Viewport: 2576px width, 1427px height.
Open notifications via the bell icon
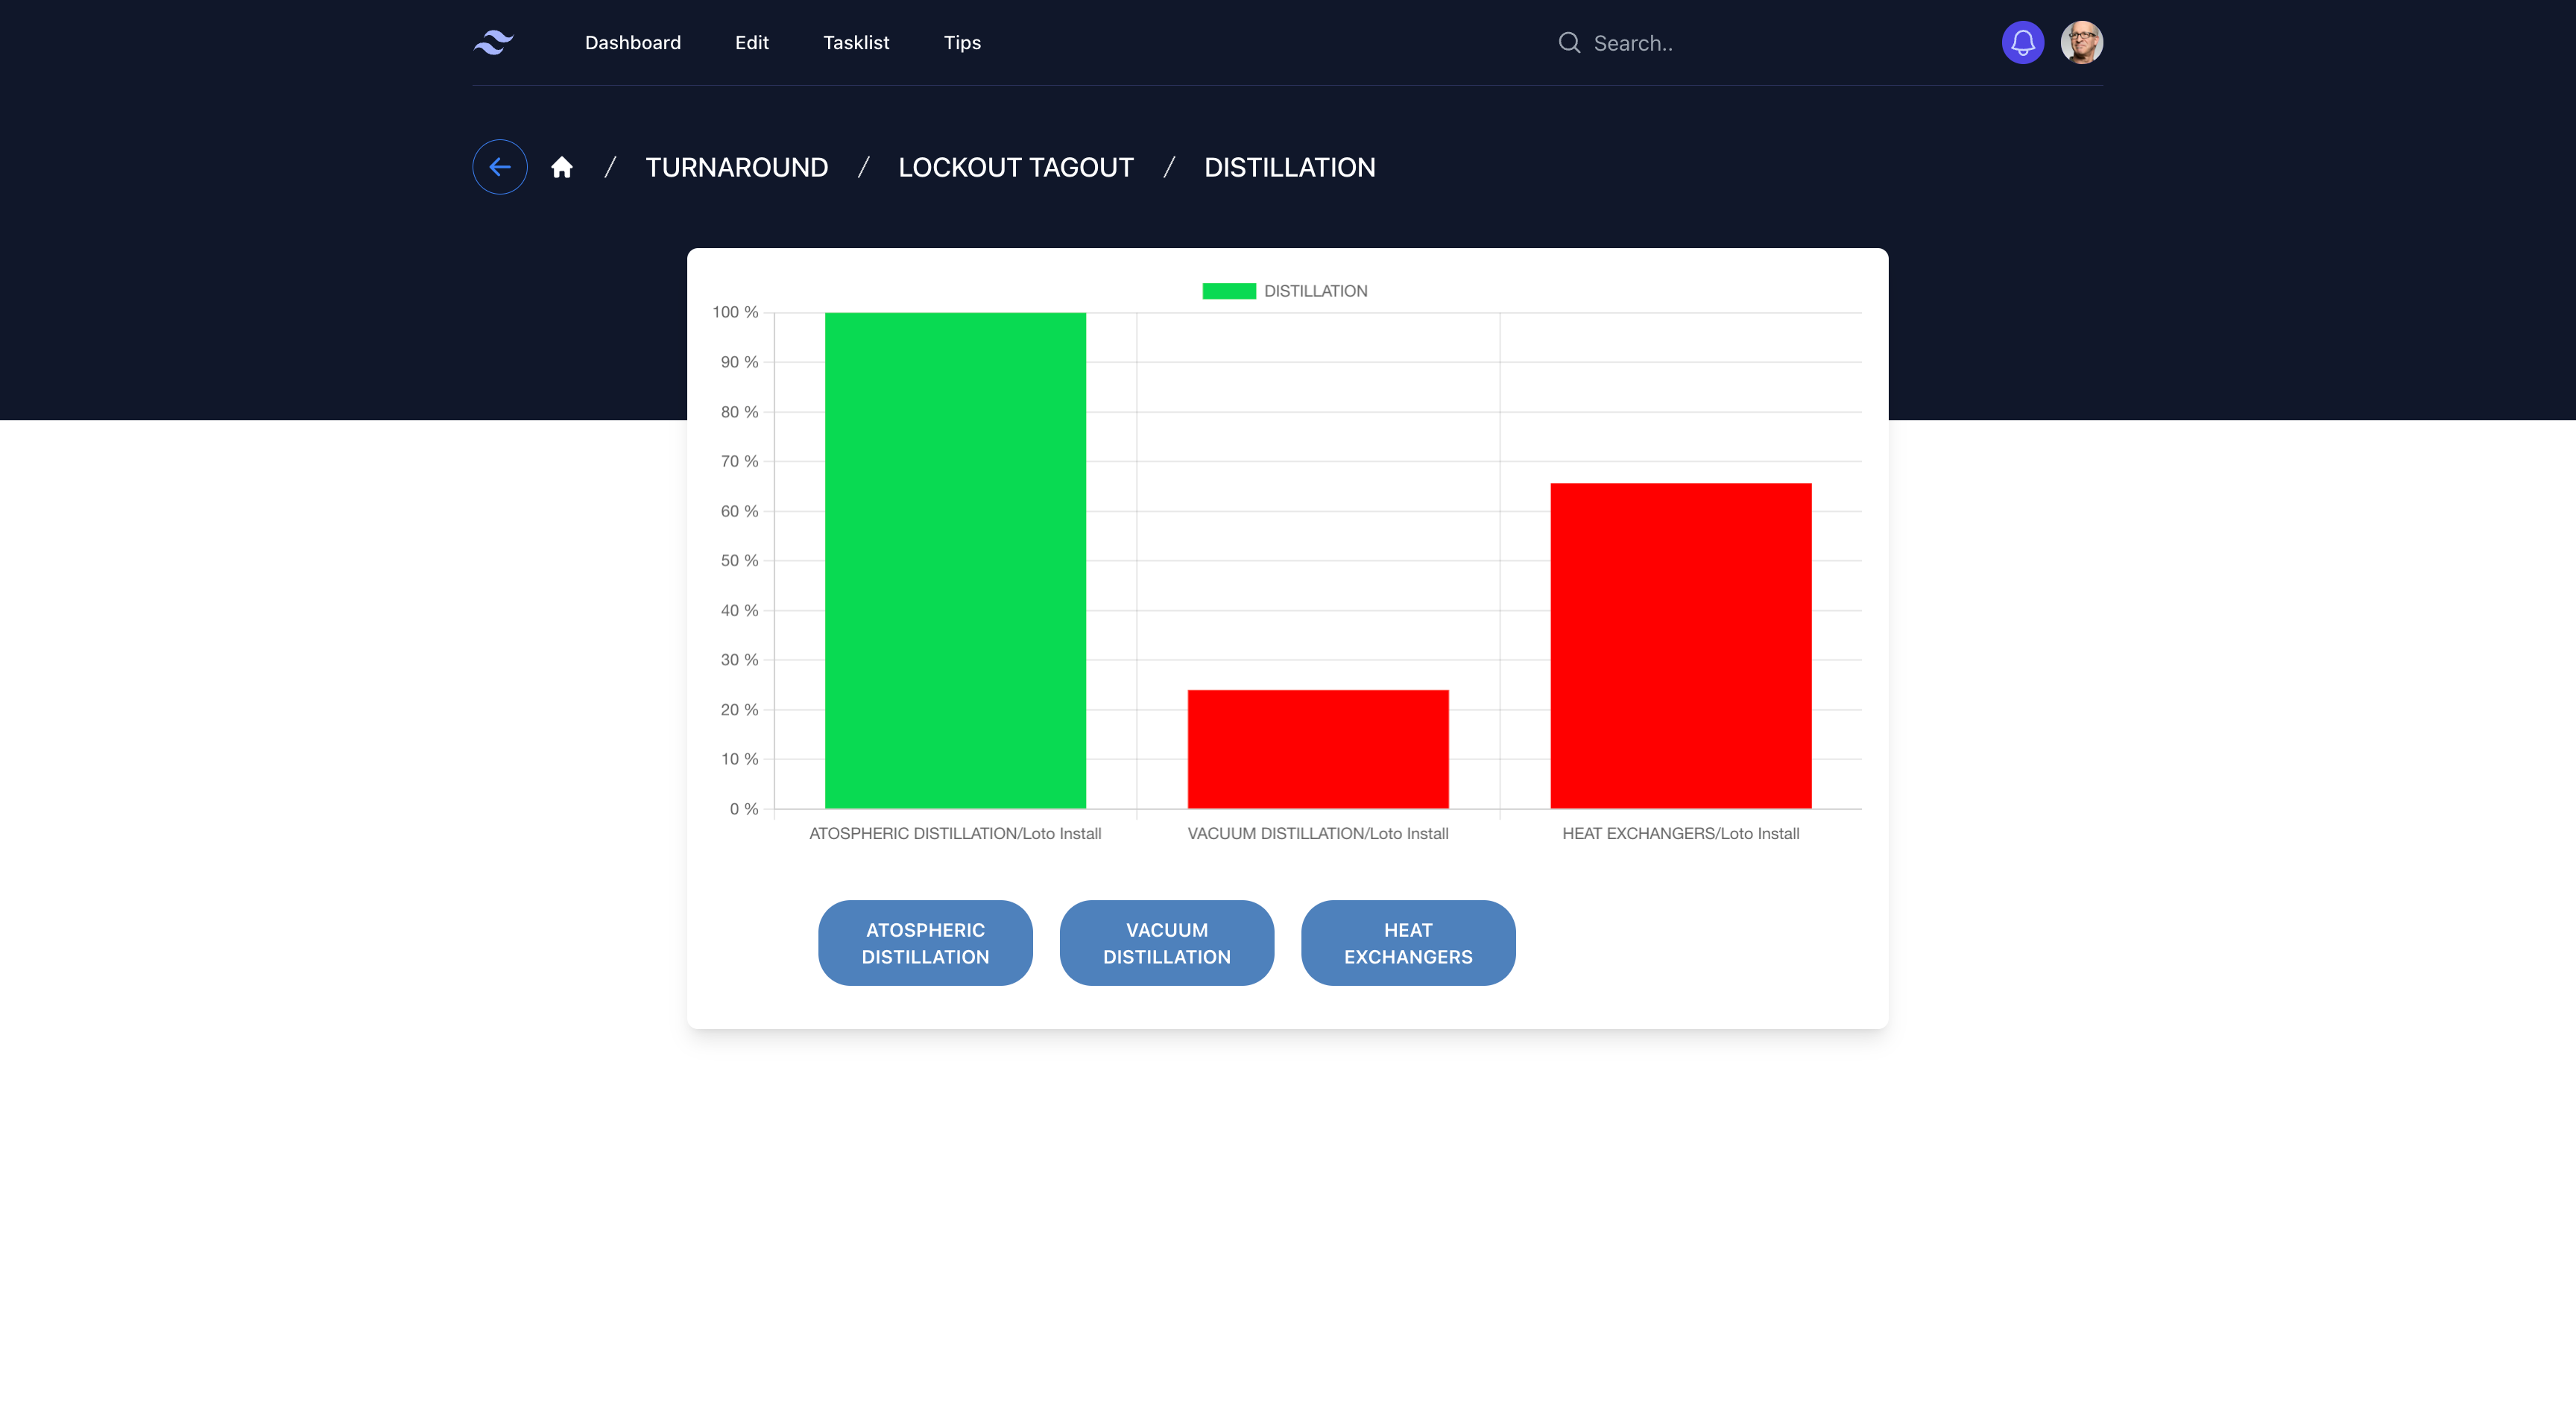2022,42
